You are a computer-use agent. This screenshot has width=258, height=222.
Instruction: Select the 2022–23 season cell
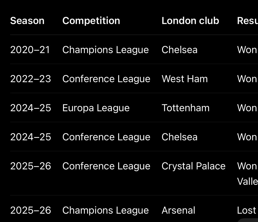pos(30,79)
